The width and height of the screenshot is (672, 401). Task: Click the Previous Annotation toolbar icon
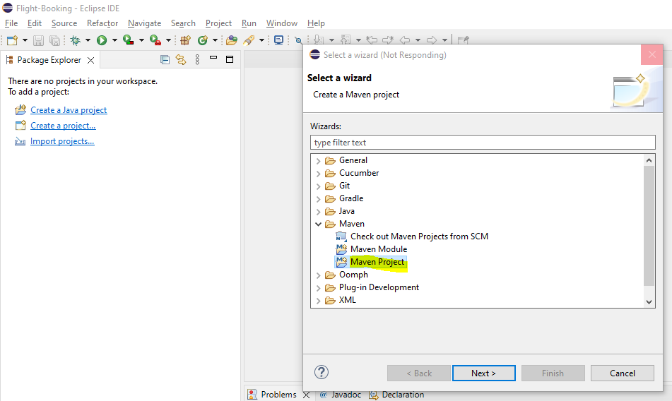coord(346,40)
